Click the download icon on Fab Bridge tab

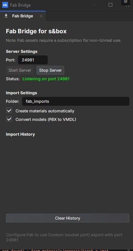tap(6, 16)
